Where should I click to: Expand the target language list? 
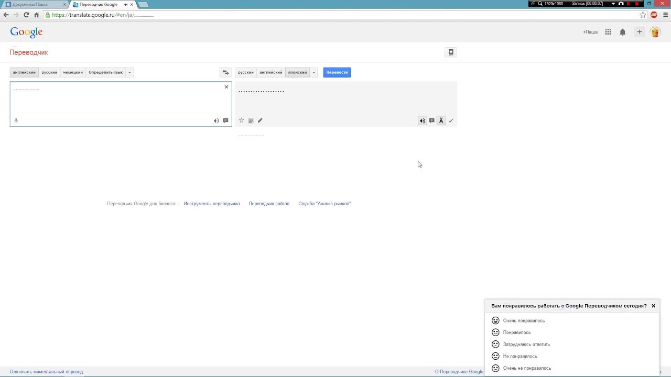click(x=313, y=72)
